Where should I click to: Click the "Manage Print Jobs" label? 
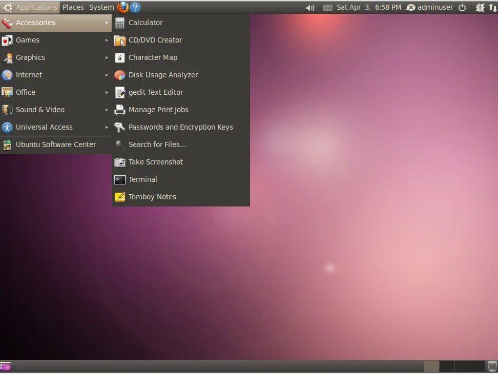pos(158,110)
